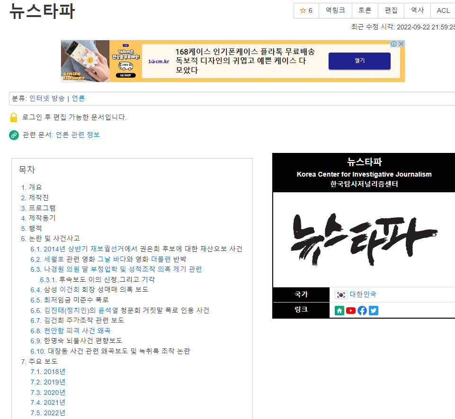Jump to section 5. 행적
This screenshot has width=455, height=419.
(32, 228)
